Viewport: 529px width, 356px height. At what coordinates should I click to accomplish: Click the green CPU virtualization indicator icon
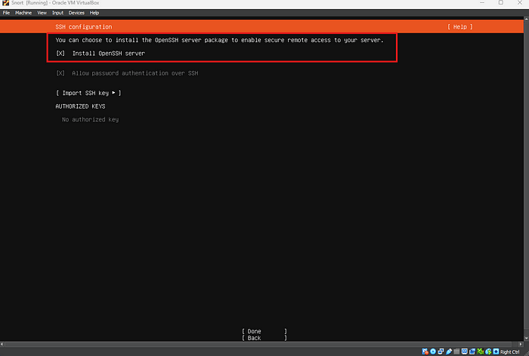[481, 351]
